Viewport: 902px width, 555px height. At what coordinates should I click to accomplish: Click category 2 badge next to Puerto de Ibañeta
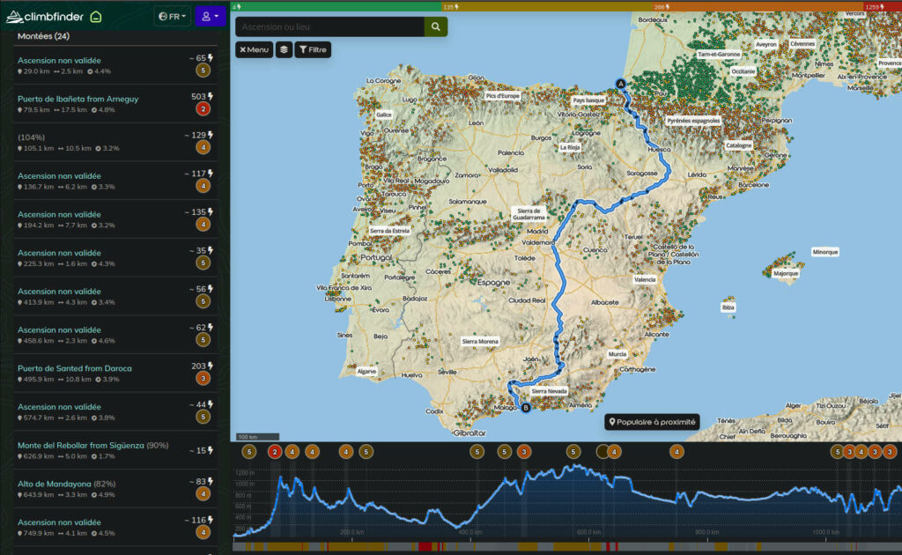203,110
